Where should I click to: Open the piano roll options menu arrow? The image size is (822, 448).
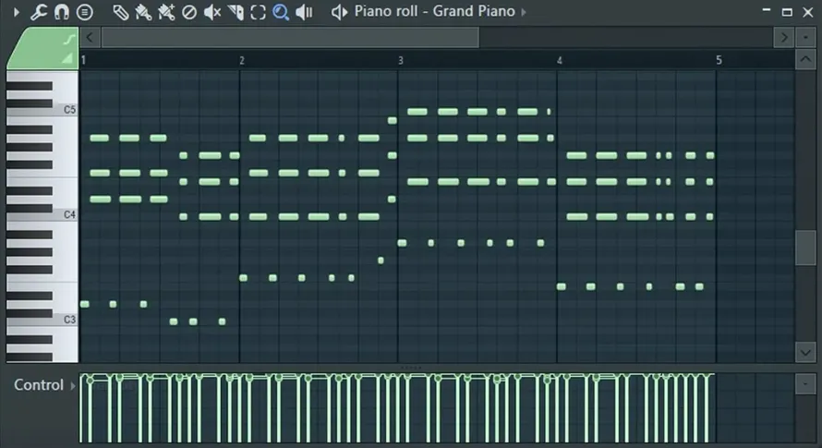pyautogui.click(x=16, y=11)
